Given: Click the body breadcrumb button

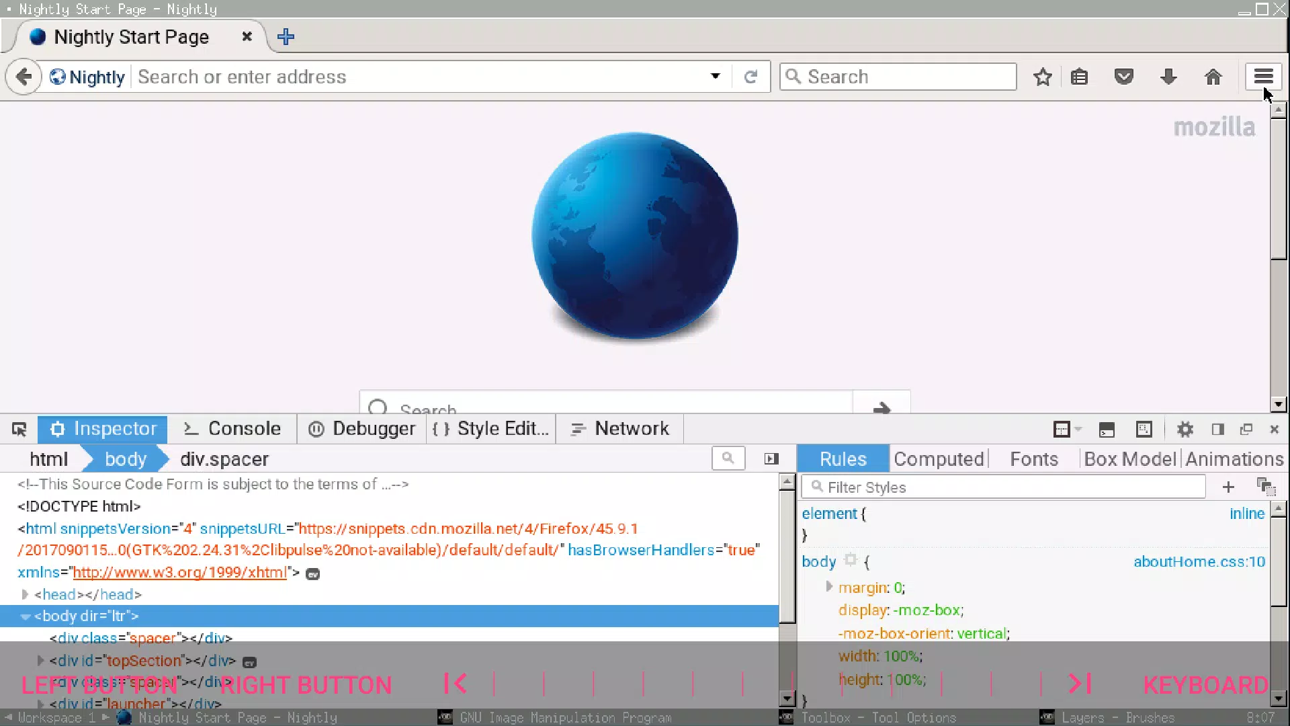Looking at the screenshot, I should coord(126,459).
